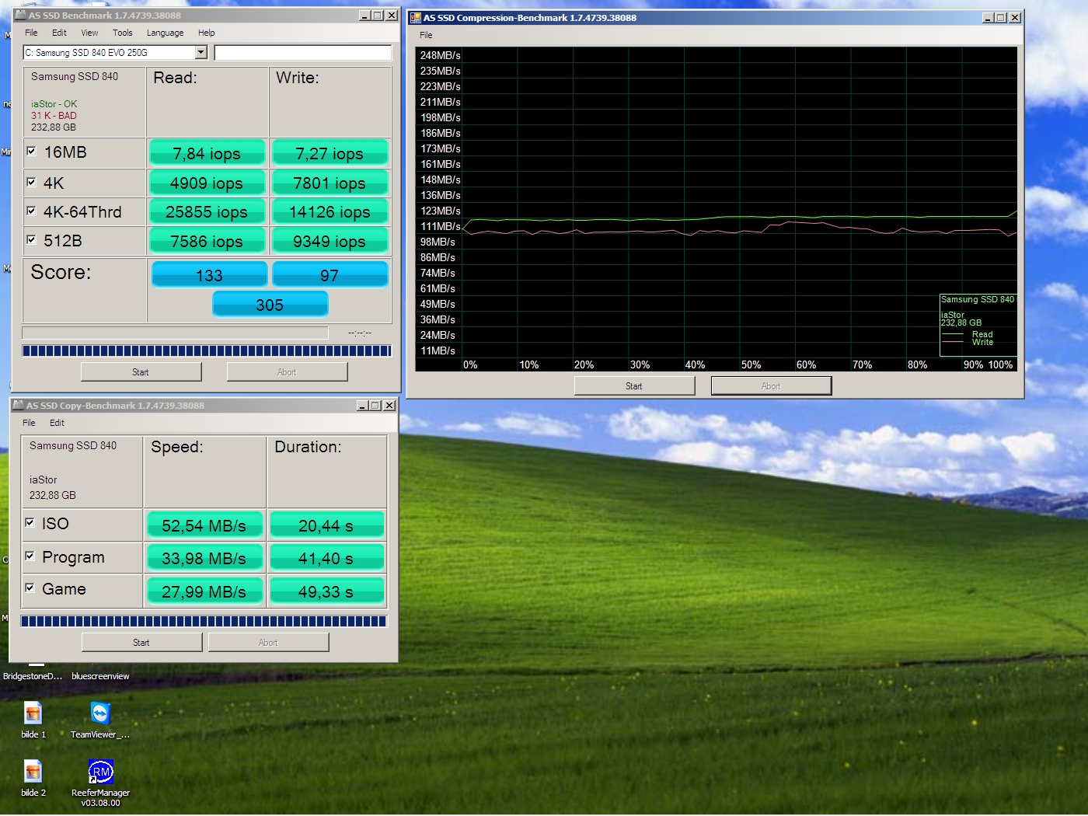Uncheck the ISO copy test checkbox
The width and height of the screenshot is (1088, 816).
click(x=30, y=522)
